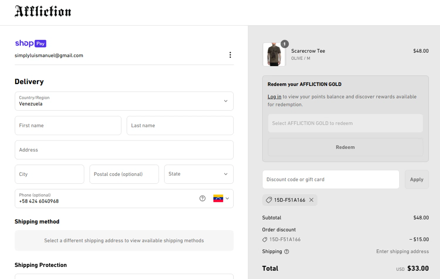Click the Subtotal $48.00 value
This screenshot has height=279, width=440.
tap(421, 218)
